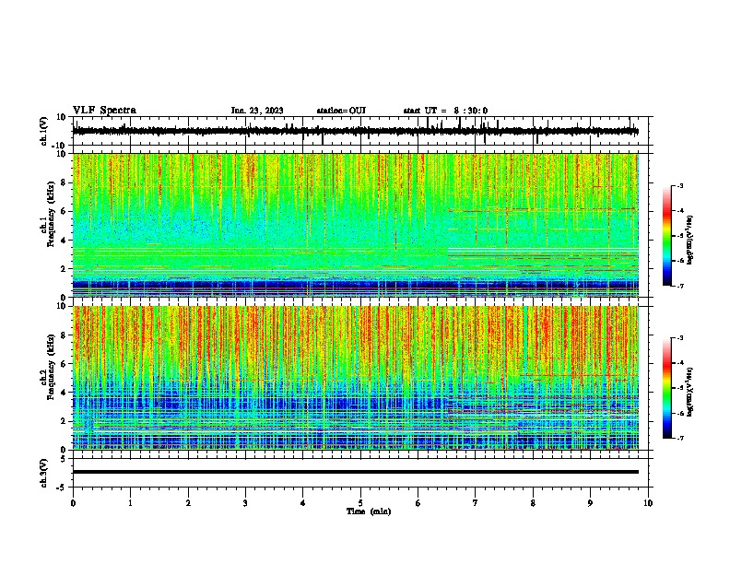Click the ch.1 colorbar log(PSD) label
Viewport: 730px width, 564px height.
(690, 240)
